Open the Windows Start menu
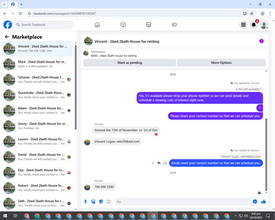The image size is (275, 220). [5, 216]
